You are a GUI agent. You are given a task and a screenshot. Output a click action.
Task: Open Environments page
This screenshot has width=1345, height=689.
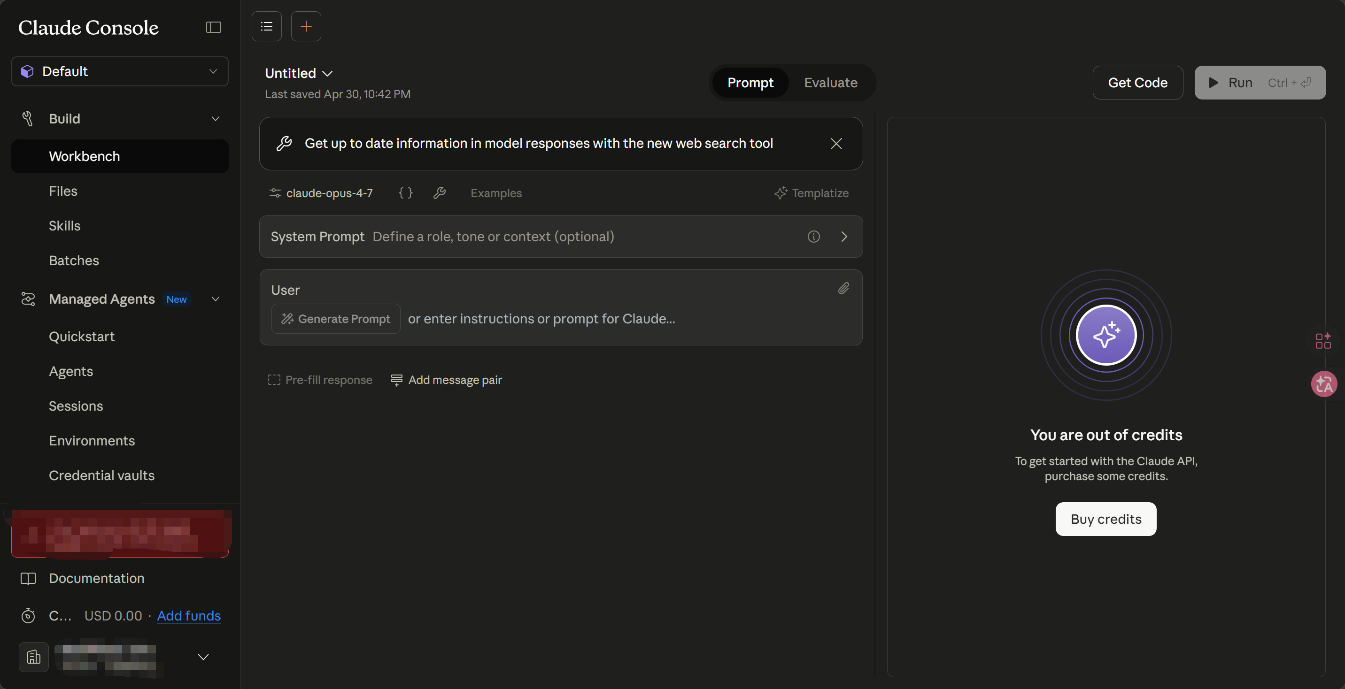point(92,441)
